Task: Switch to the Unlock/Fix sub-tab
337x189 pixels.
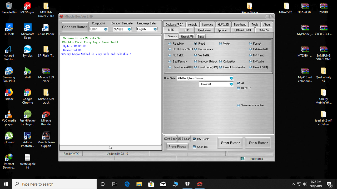Action: (x=187, y=36)
